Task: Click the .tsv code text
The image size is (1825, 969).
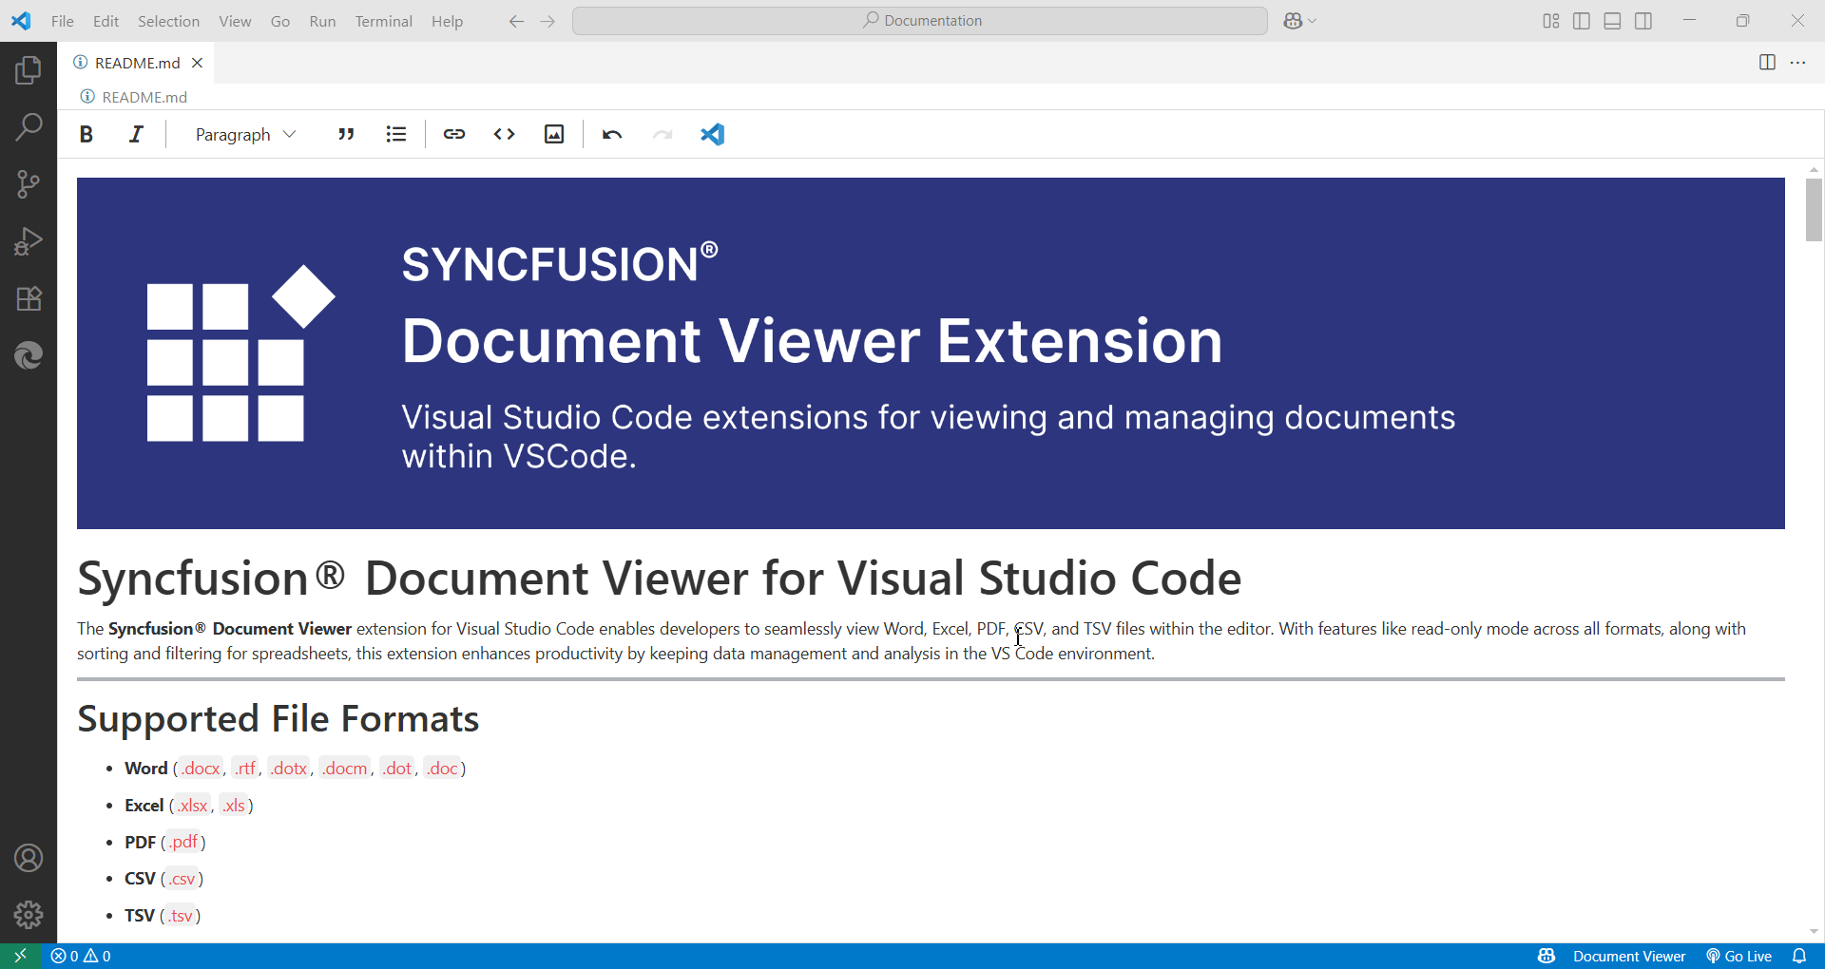Action: pos(181,916)
